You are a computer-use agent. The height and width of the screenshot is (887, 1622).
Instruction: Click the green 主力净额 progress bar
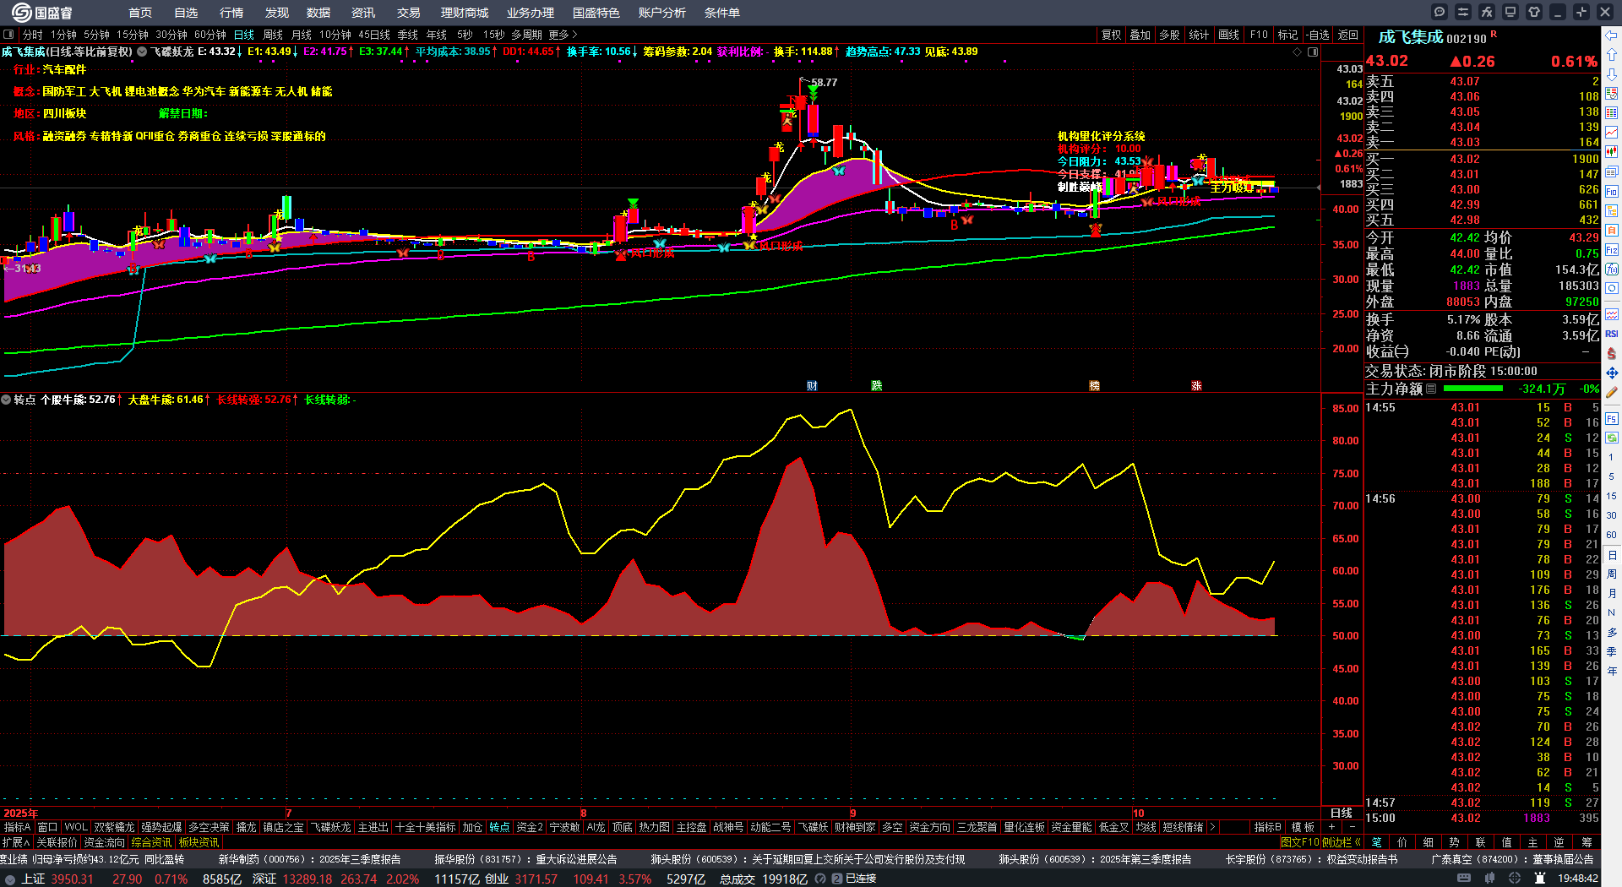pyautogui.click(x=1473, y=389)
